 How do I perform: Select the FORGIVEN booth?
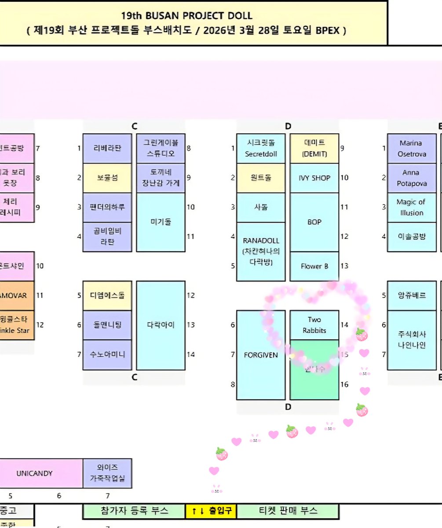coord(261,355)
